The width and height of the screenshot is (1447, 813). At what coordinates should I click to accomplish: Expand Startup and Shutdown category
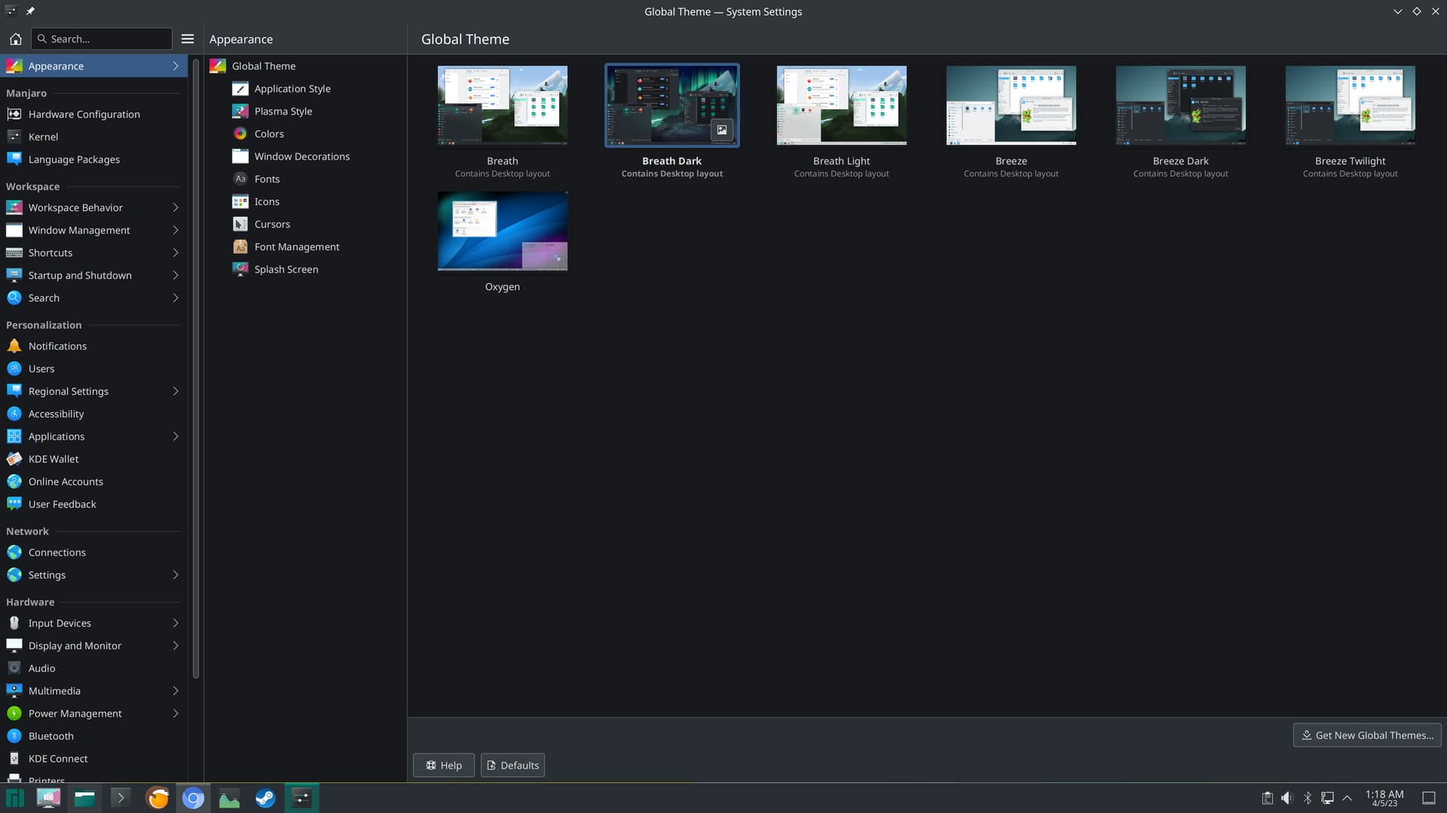[x=93, y=276]
